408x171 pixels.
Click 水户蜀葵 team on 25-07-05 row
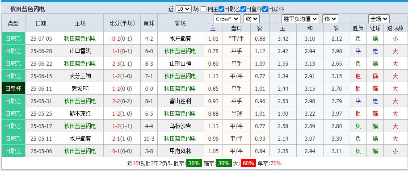(x=180, y=39)
